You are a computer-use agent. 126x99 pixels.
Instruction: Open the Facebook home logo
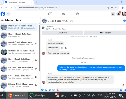(3, 14)
